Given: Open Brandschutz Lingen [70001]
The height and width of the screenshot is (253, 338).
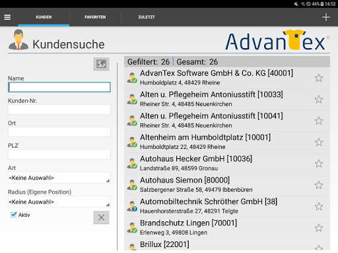Looking at the screenshot, I should click(x=227, y=227).
